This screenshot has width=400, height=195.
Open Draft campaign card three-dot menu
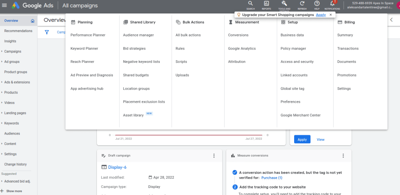coord(214,156)
